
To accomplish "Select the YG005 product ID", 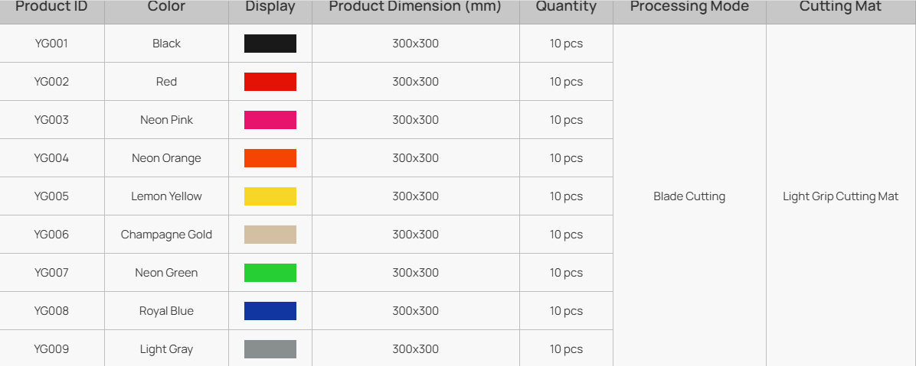I will 51,196.
